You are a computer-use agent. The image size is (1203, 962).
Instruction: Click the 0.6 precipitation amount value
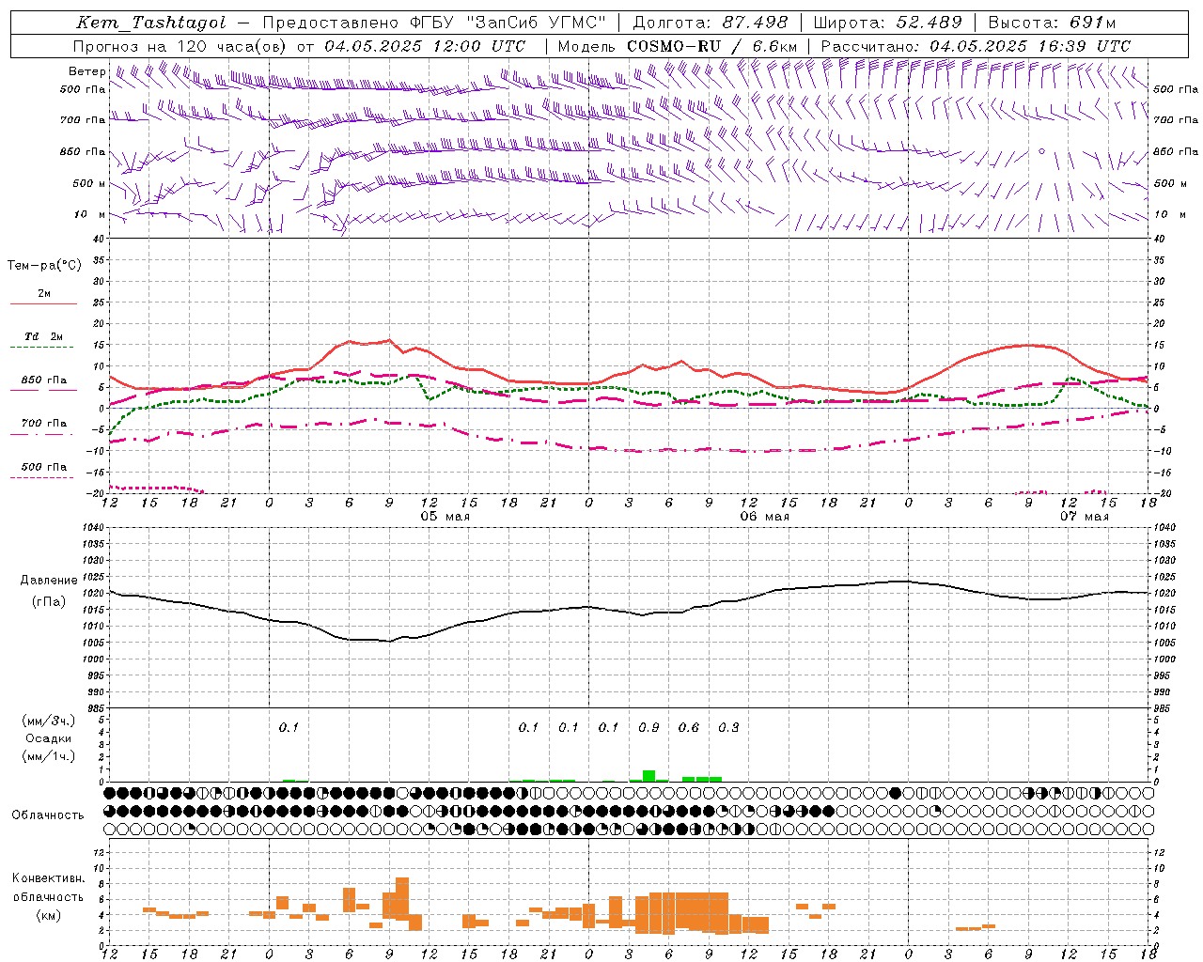point(689,727)
